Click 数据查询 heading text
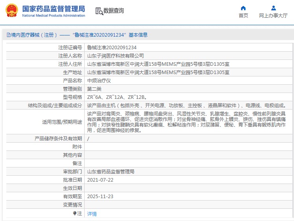Image resolution: width=294 pixels, height=221 pixels. point(114,11)
